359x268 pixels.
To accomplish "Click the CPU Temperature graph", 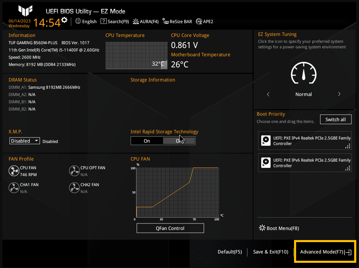I will click(136, 55).
